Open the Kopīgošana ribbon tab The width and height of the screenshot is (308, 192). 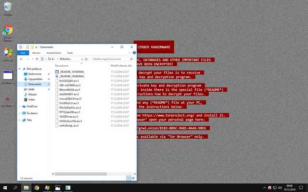[53, 53]
